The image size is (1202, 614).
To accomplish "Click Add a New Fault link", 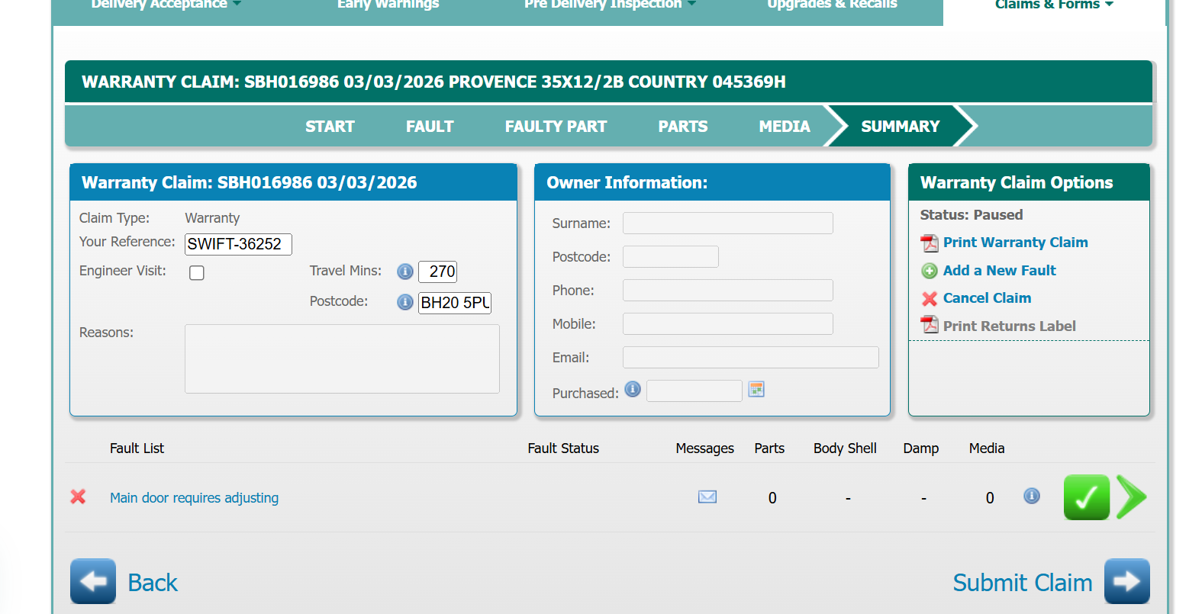I will (999, 271).
